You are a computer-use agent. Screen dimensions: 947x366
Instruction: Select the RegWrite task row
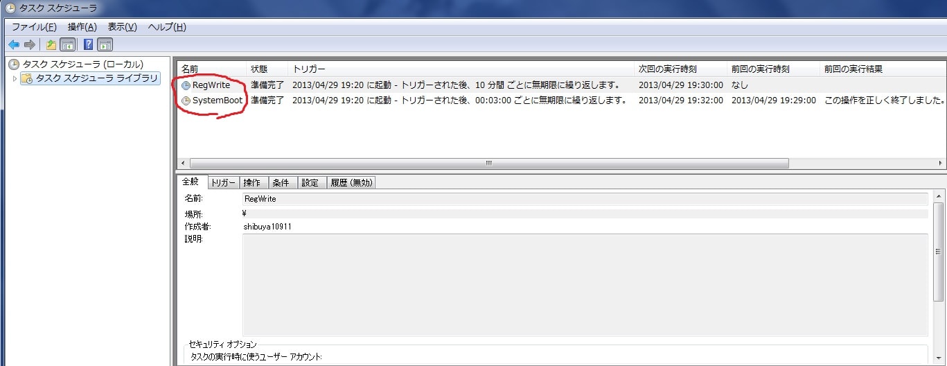pos(561,85)
